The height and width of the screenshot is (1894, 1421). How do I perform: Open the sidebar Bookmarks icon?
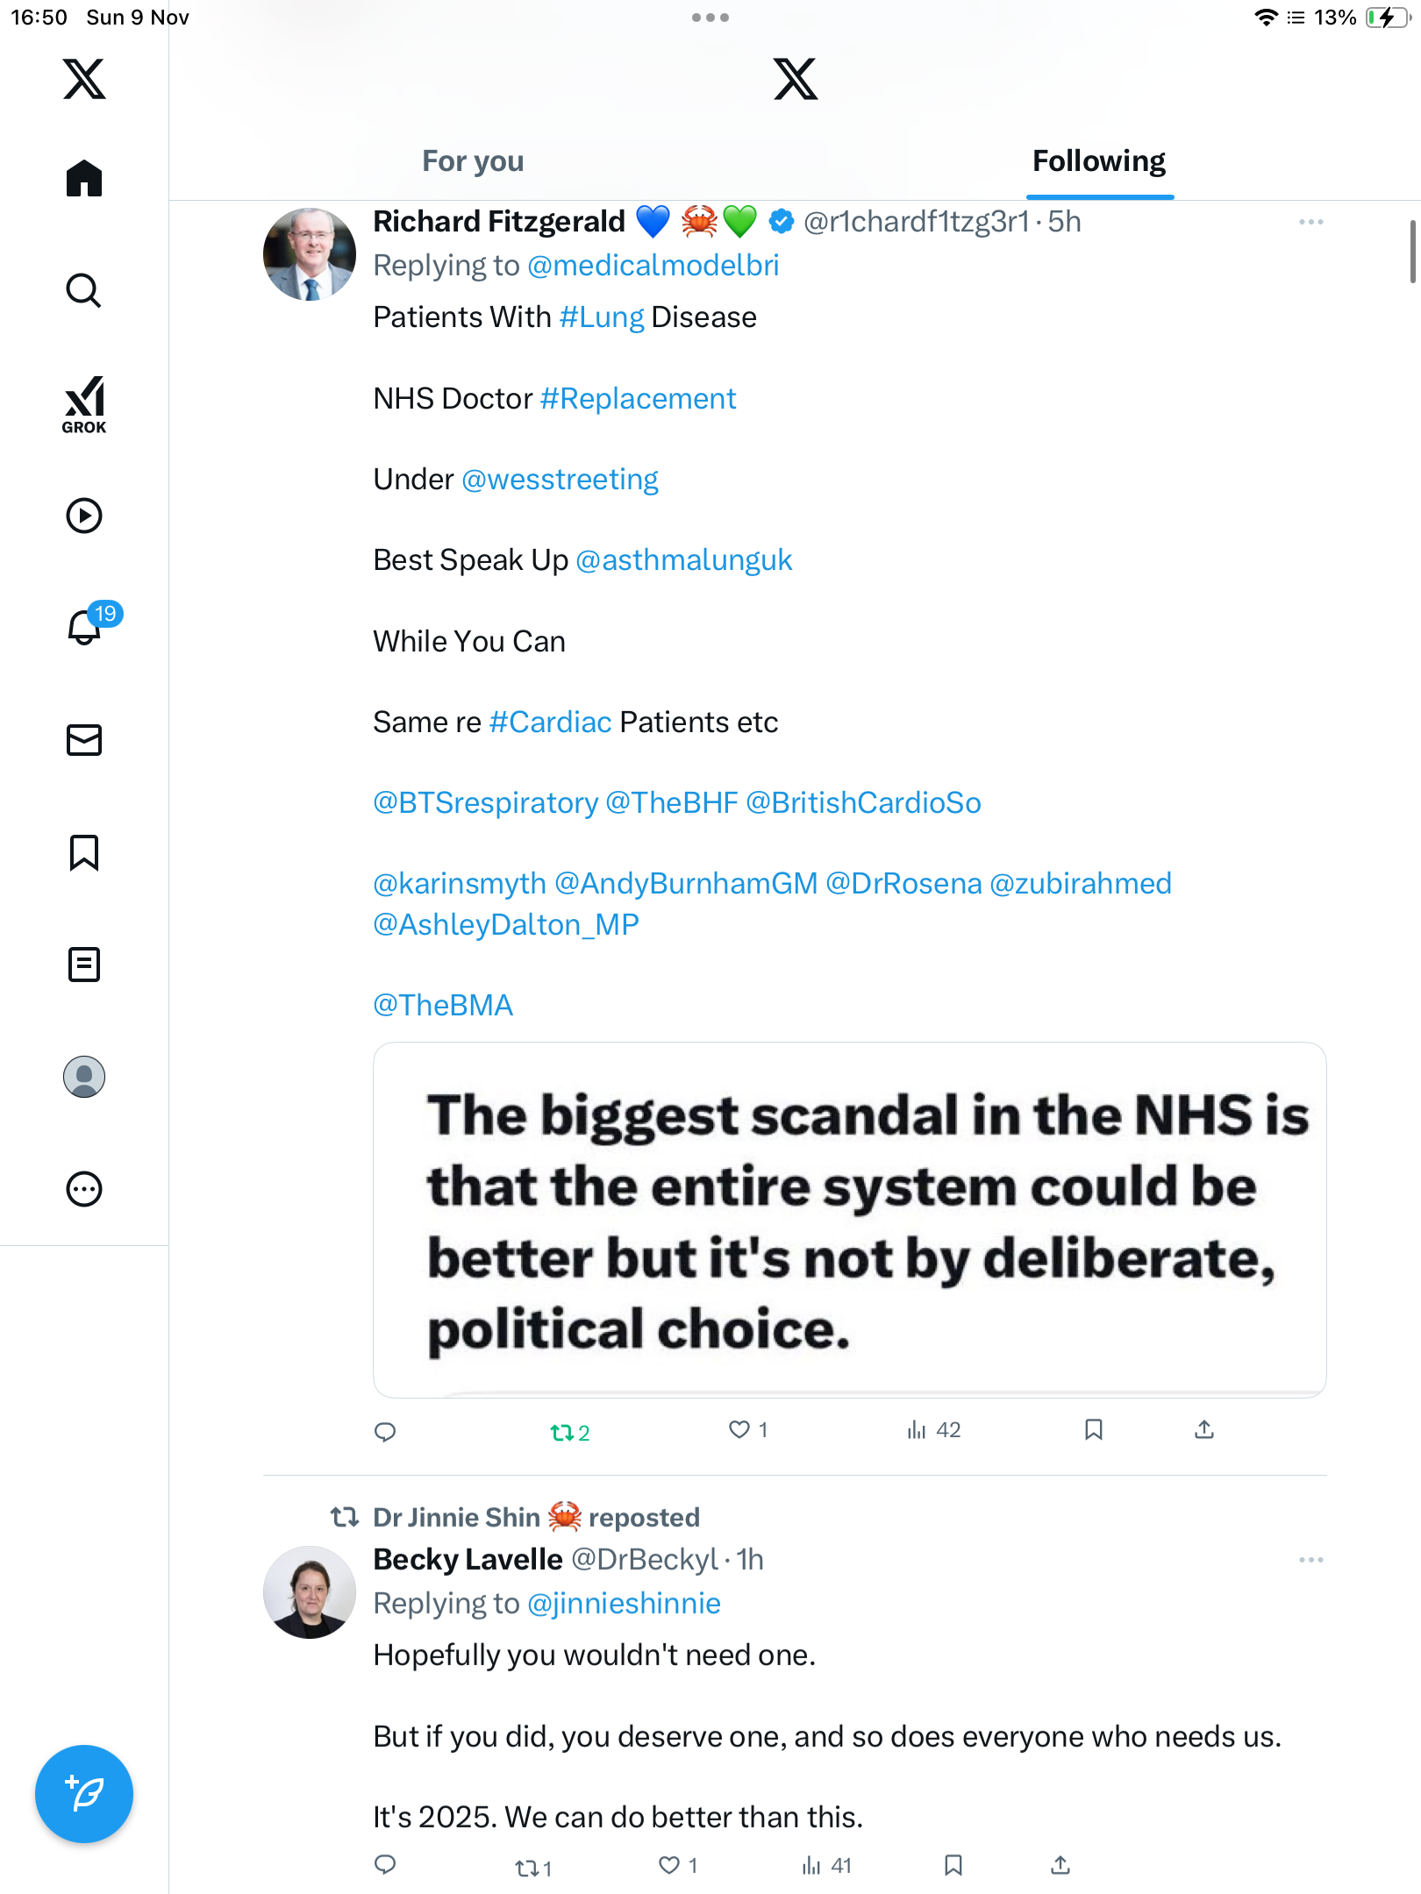[x=84, y=852]
